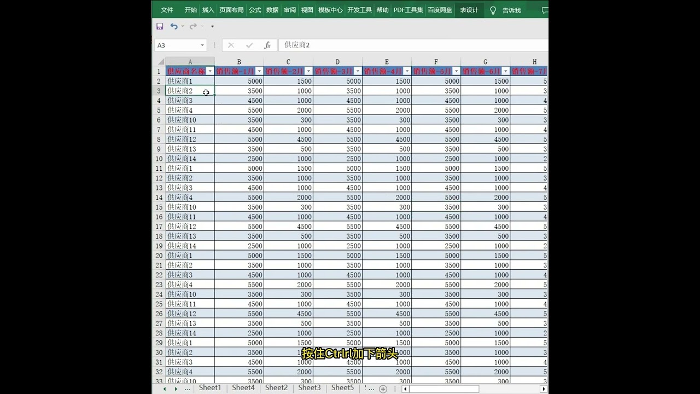This screenshot has height=394, width=700.
Task: Switch to the 开始 ribbon tab
Action: tap(191, 10)
